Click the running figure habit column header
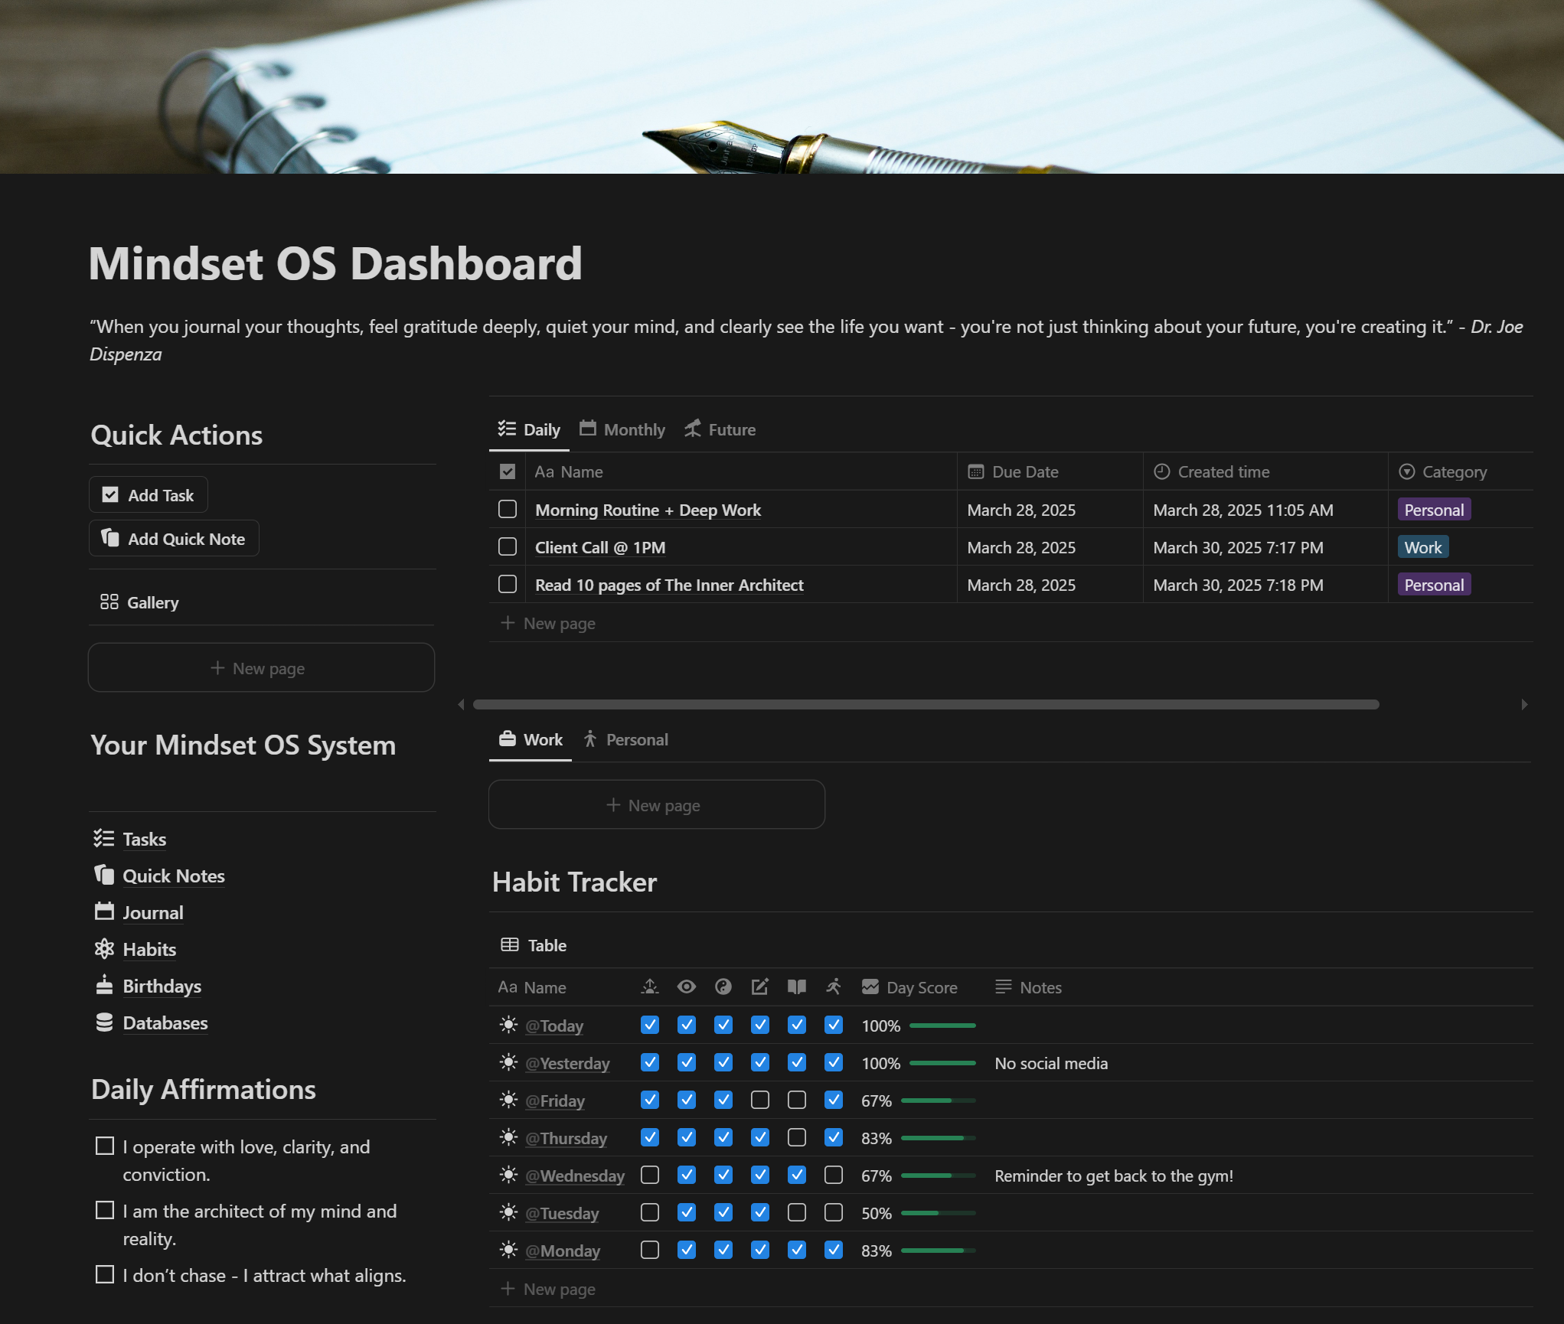Image resolution: width=1564 pixels, height=1324 pixels. 833,987
